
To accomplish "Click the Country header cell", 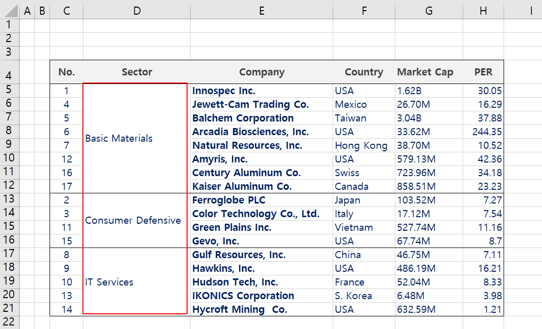I will coord(364,72).
